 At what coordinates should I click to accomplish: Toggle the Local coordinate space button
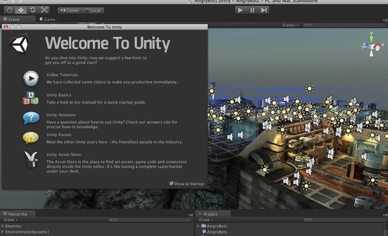pos(93,11)
